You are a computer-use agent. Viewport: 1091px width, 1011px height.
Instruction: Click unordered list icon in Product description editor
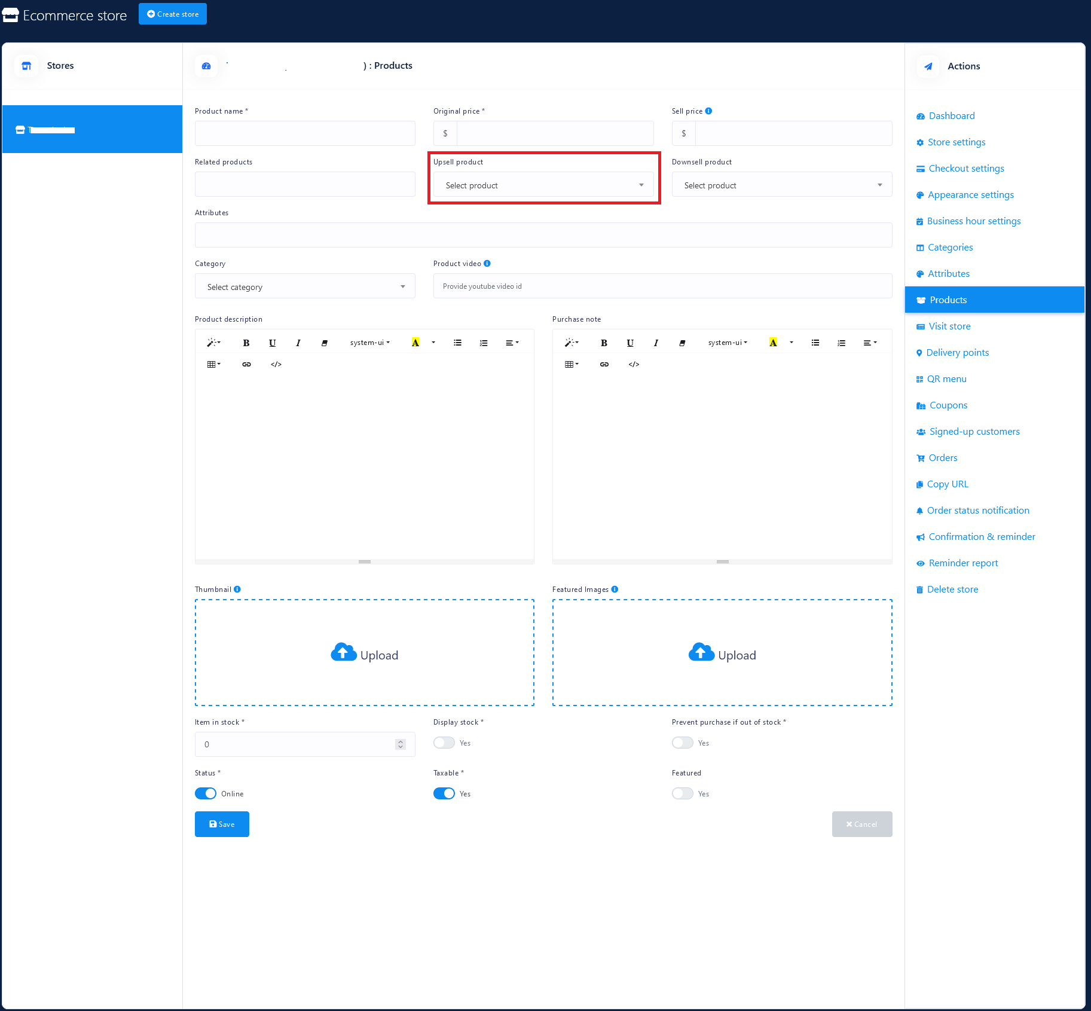pyautogui.click(x=457, y=343)
